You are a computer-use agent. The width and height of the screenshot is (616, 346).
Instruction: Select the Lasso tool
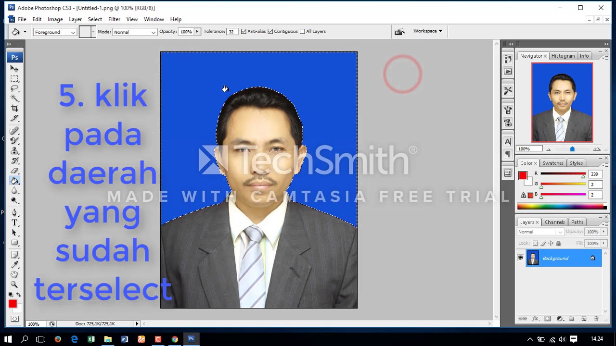pos(14,89)
